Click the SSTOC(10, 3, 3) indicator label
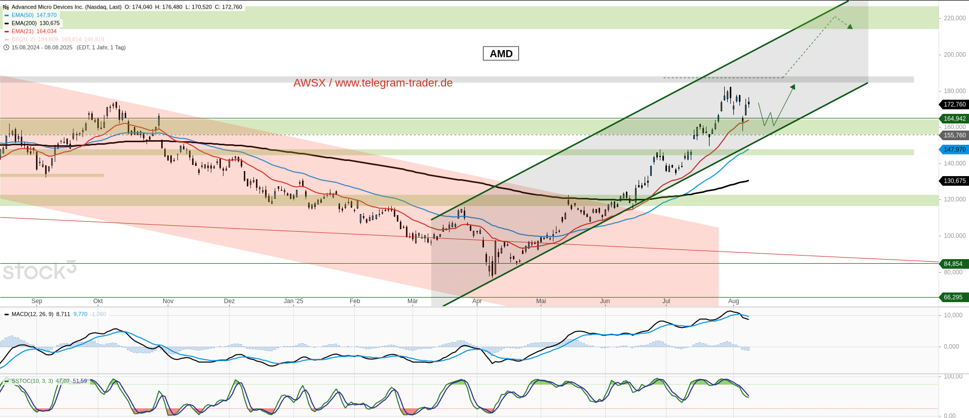 coord(32,381)
